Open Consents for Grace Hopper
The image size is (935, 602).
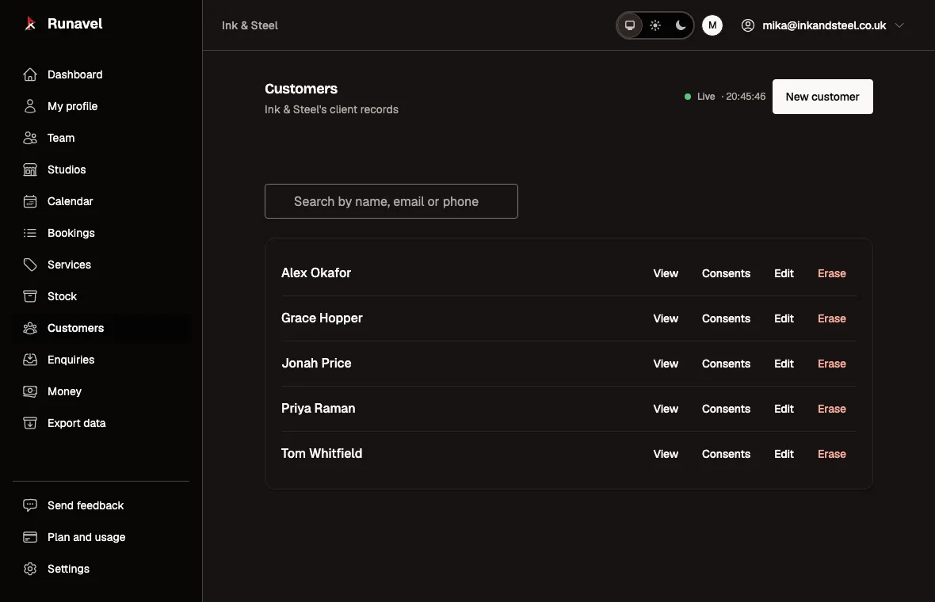[x=726, y=319]
